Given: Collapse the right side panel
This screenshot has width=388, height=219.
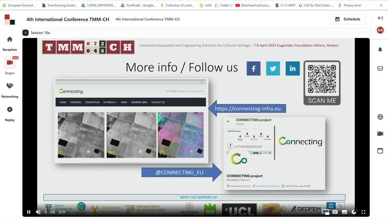Looking at the screenshot, I should pos(380,18).
